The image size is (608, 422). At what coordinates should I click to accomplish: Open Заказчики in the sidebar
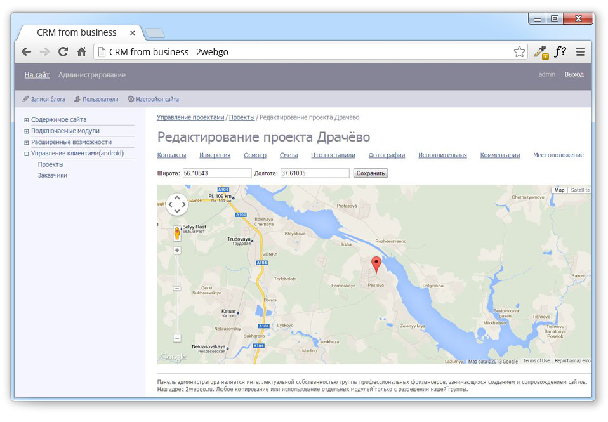pyautogui.click(x=52, y=175)
